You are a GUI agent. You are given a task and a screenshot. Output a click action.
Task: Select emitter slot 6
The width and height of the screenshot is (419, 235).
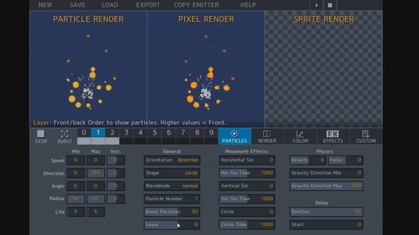[169, 133]
